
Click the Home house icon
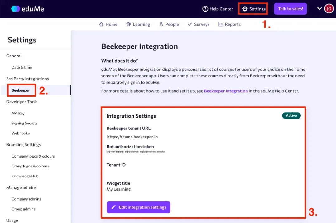pos(101,24)
